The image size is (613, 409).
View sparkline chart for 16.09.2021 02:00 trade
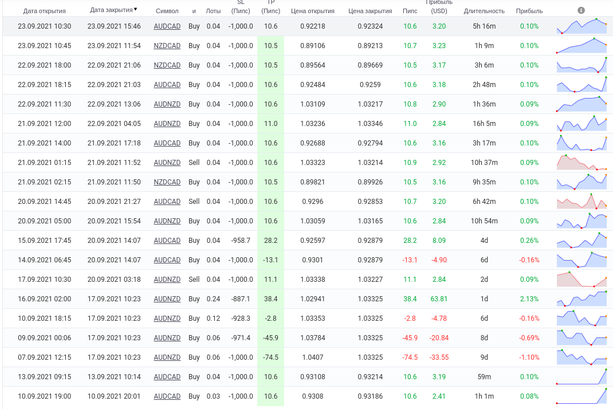click(581, 299)
